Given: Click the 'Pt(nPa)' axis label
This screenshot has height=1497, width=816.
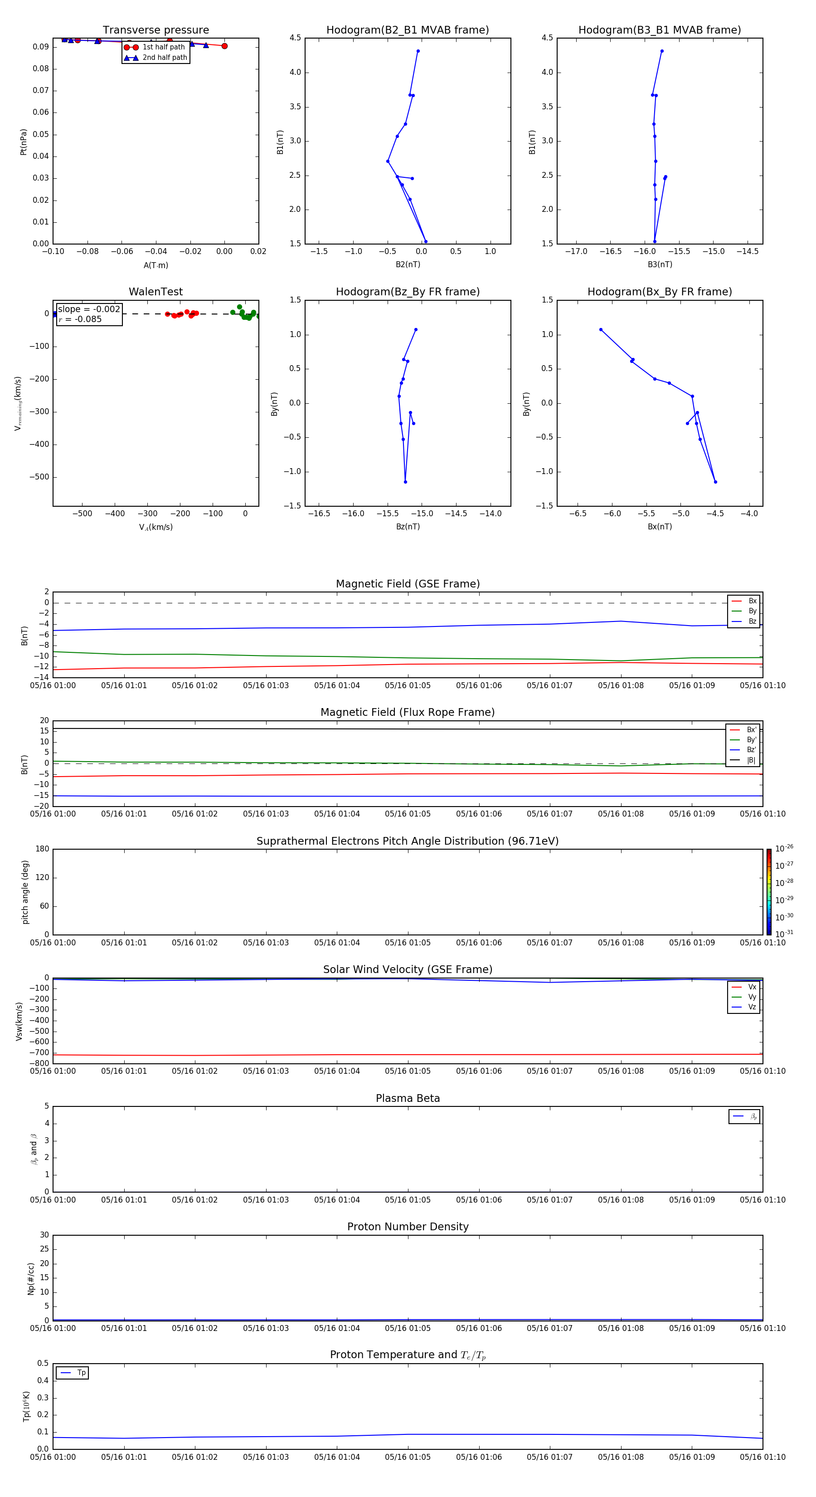Looking at the screenshot, I should pos(23,142).
